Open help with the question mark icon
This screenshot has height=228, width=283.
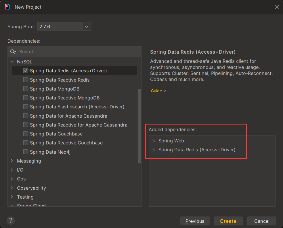click(11, 221)
